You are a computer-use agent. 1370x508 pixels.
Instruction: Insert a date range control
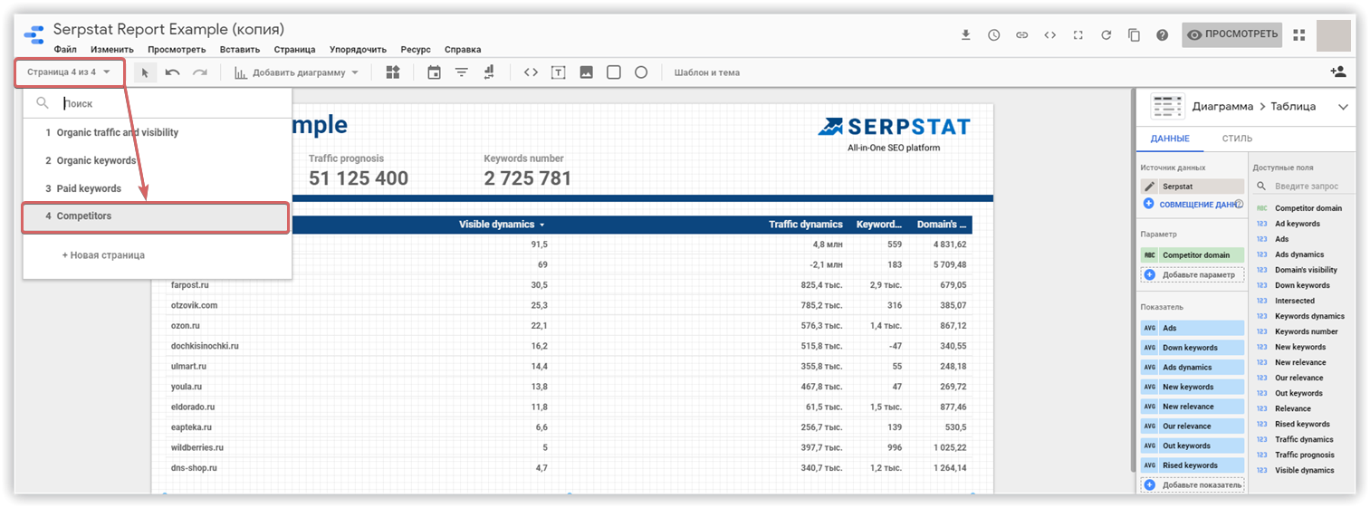(434, 72)
